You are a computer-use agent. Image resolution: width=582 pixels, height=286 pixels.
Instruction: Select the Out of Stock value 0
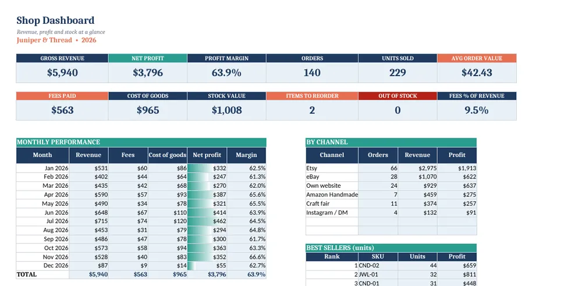click(x=398, y=110)
